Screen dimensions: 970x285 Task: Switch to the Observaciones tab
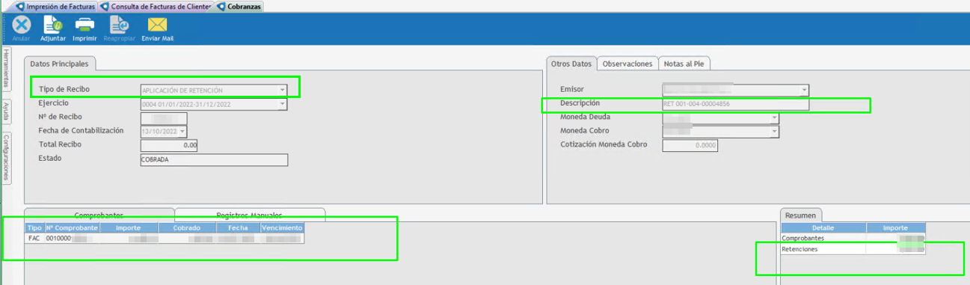(x=627, y=64)
